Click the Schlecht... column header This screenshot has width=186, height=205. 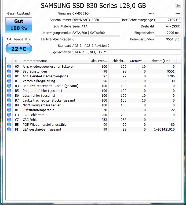click(x=118, y=61)
